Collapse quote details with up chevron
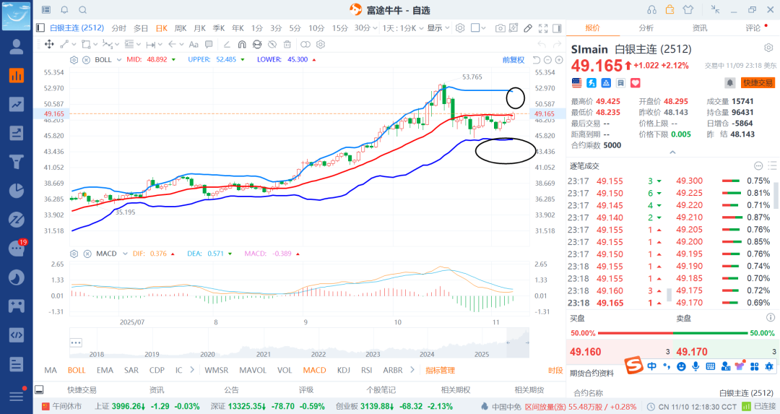The image size is (780, 414). [x=672, y=152]
